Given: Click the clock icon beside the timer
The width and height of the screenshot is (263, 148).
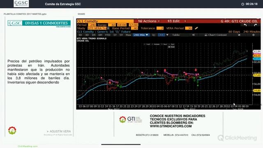Looking at the screenshot, I should 242,4.
